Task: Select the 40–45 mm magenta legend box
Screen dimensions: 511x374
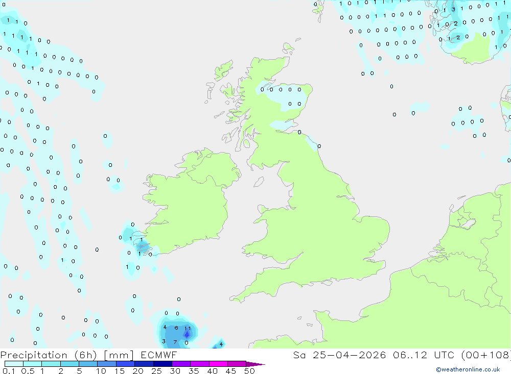Action: point(218,364)
